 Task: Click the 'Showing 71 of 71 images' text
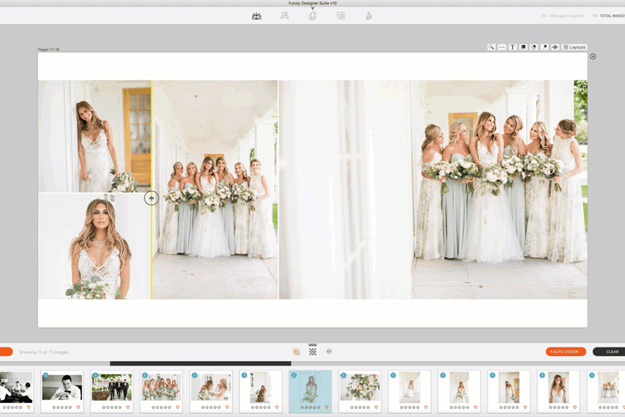click(44, 352)
